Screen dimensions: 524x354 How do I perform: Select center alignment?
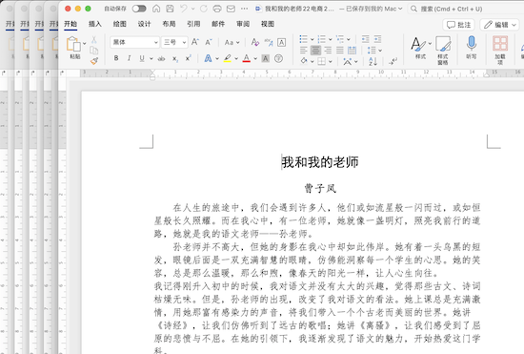point(315,51)
